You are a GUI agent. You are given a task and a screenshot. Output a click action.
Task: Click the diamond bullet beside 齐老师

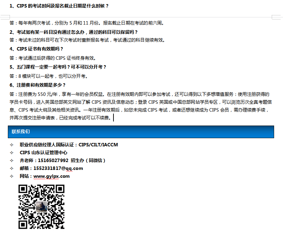(12, 160)
